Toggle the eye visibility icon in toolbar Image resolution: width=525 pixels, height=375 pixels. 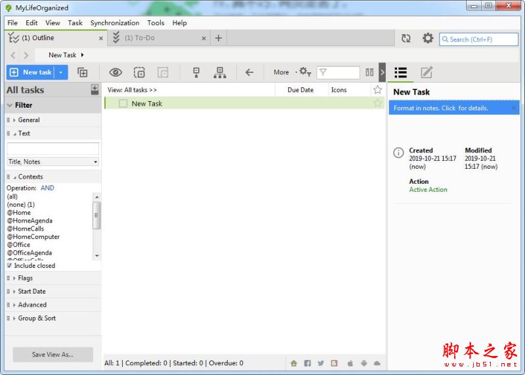click(115, 72)
